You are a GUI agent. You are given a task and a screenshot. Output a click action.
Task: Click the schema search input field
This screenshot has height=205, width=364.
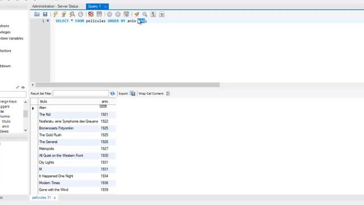(x=13, y=95)
